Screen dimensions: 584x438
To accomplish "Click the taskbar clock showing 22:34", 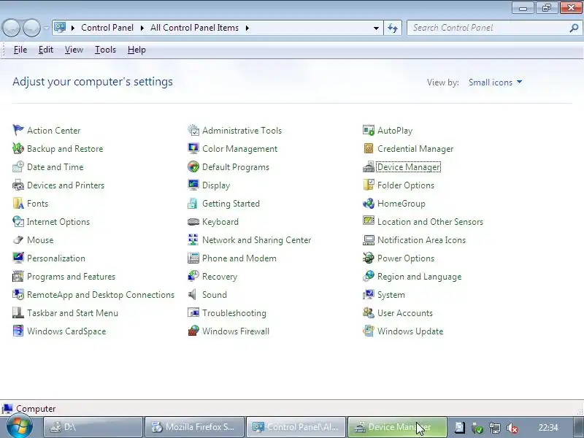I will 548,427.
